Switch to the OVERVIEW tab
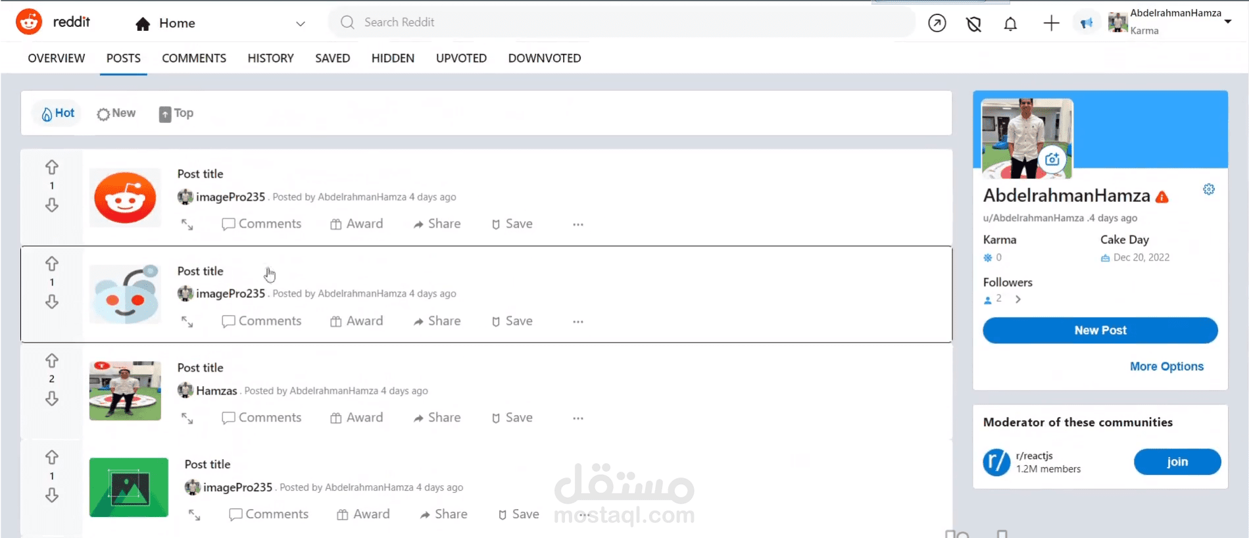This screenshot has height=538, width=1249. [x=57, y=58]
